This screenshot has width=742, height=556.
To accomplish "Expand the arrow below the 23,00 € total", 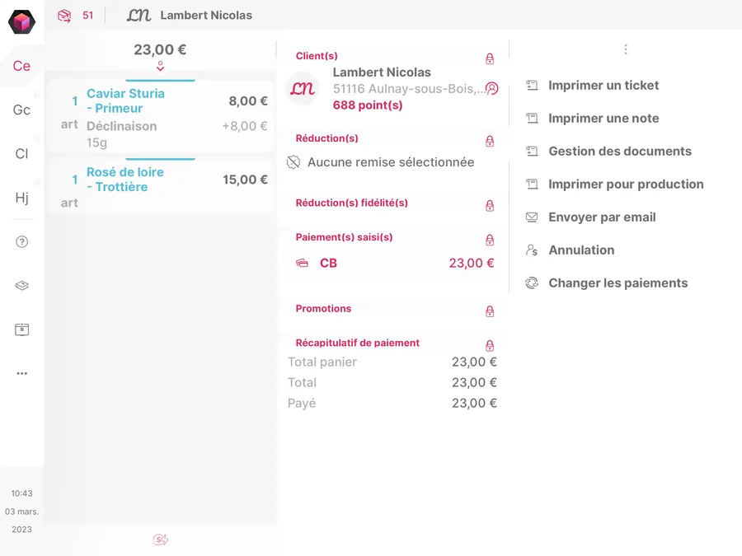I will [160, 66].
